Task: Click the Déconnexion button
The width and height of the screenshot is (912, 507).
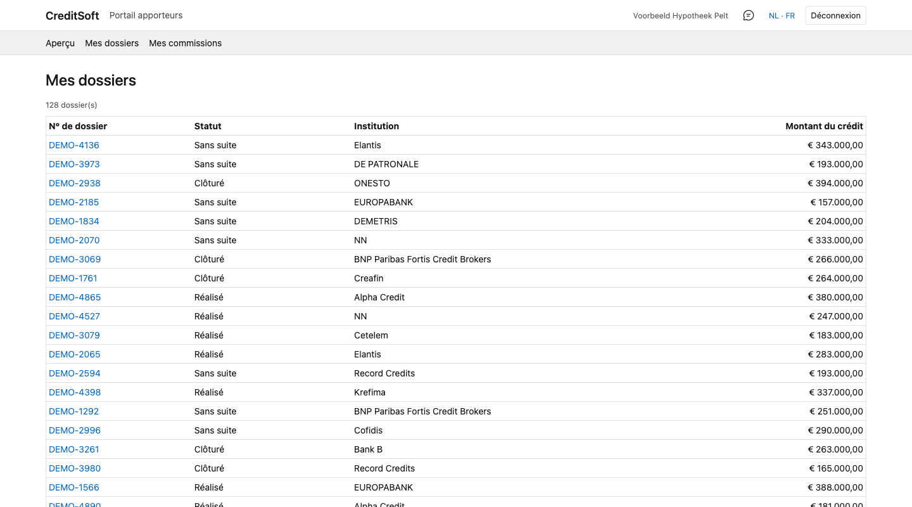Action: coord(835,15)
